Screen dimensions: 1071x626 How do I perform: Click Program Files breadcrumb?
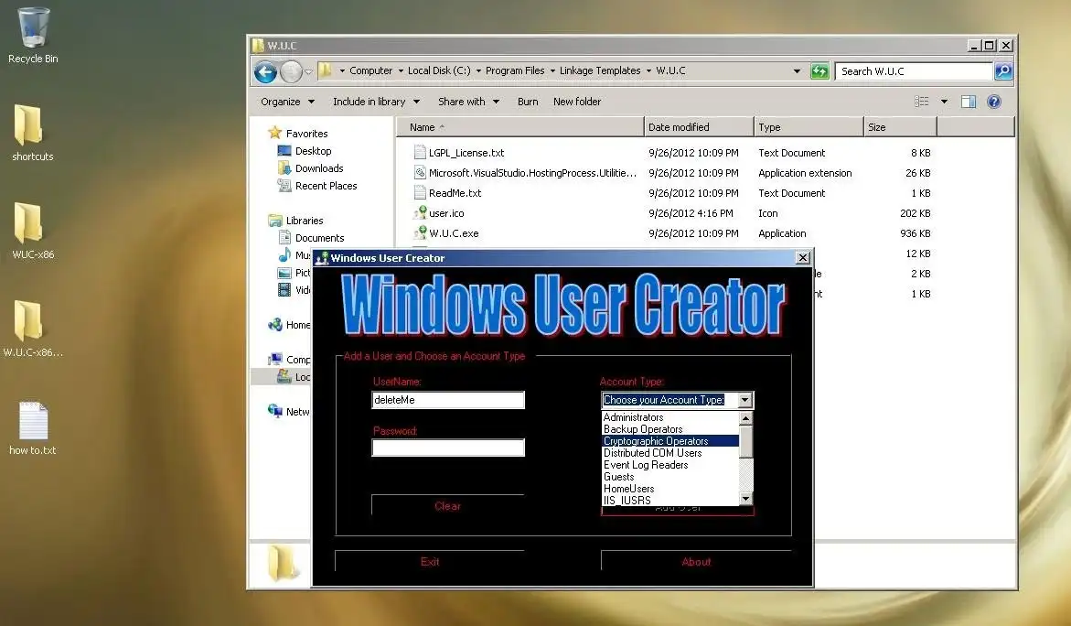point(515,70)
